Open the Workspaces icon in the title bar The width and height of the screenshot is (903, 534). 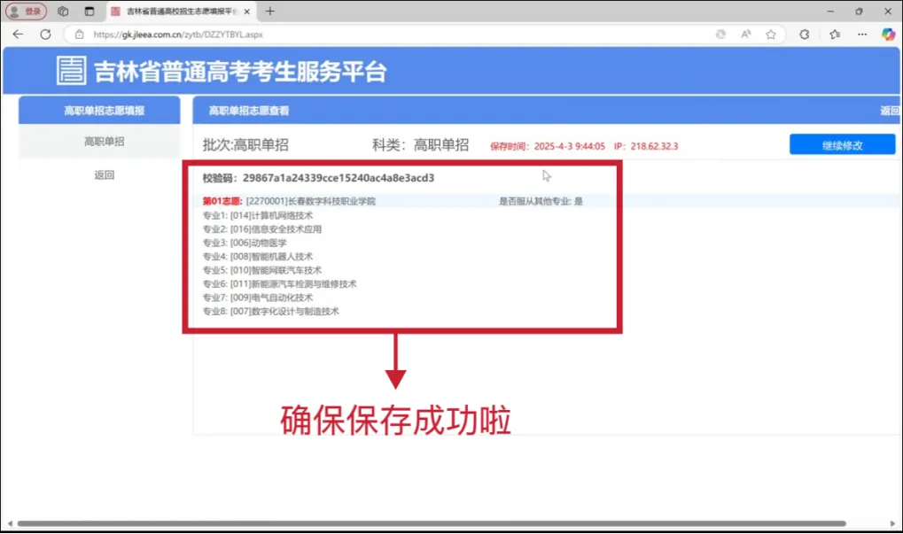[x=63, y=12]
